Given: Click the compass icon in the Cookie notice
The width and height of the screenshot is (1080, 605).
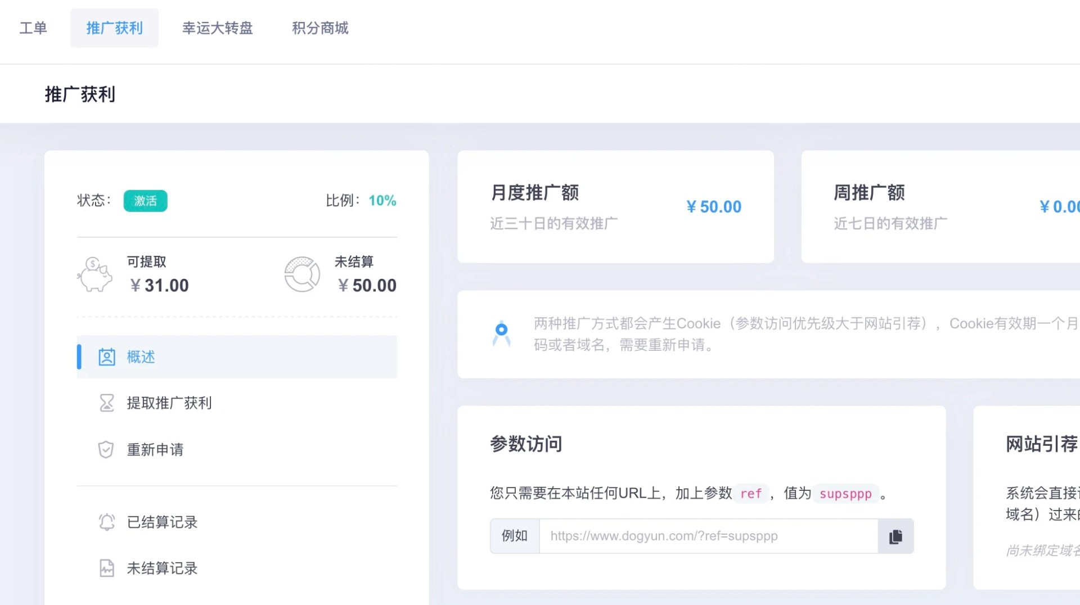Looking at the screenshot, I should tap(502, 333).
